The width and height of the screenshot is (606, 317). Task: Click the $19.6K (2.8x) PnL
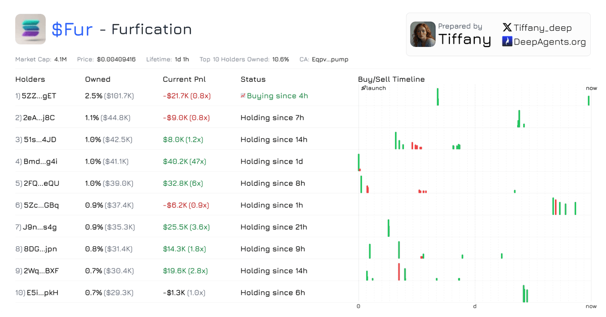pyautogui.click(x=185, y=271)
